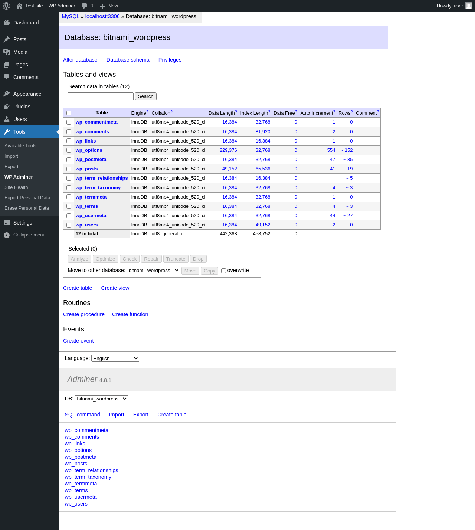Check the wp_options row checkbox
Image resolution: width=475 pixels, height=530 pixels.
69,150
